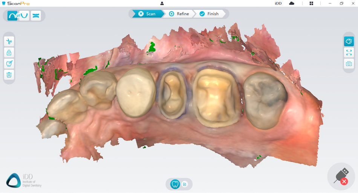
Task: Select the upper jaw scan button
Action: pyautogui.click(x=12, y=16)
